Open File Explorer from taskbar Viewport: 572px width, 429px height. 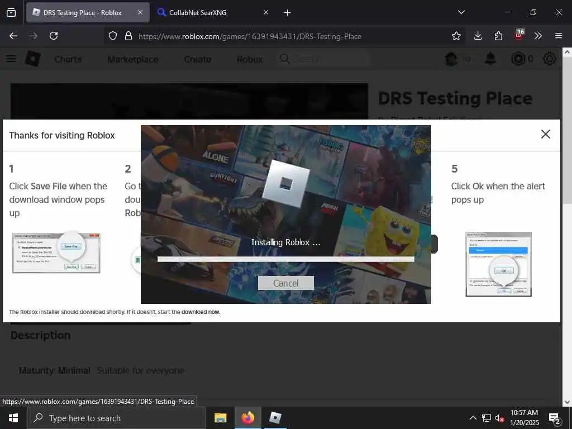pyautogui.click(x=220, y=418)
